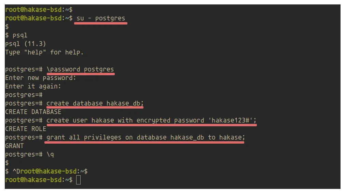346x194 pixels.
Task: Click the 'psql (11.3)' version line
Action: 25,44
